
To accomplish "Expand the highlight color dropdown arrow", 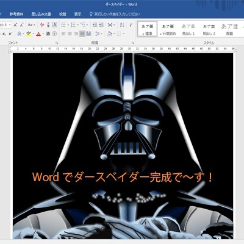I will tap(33, 34).
